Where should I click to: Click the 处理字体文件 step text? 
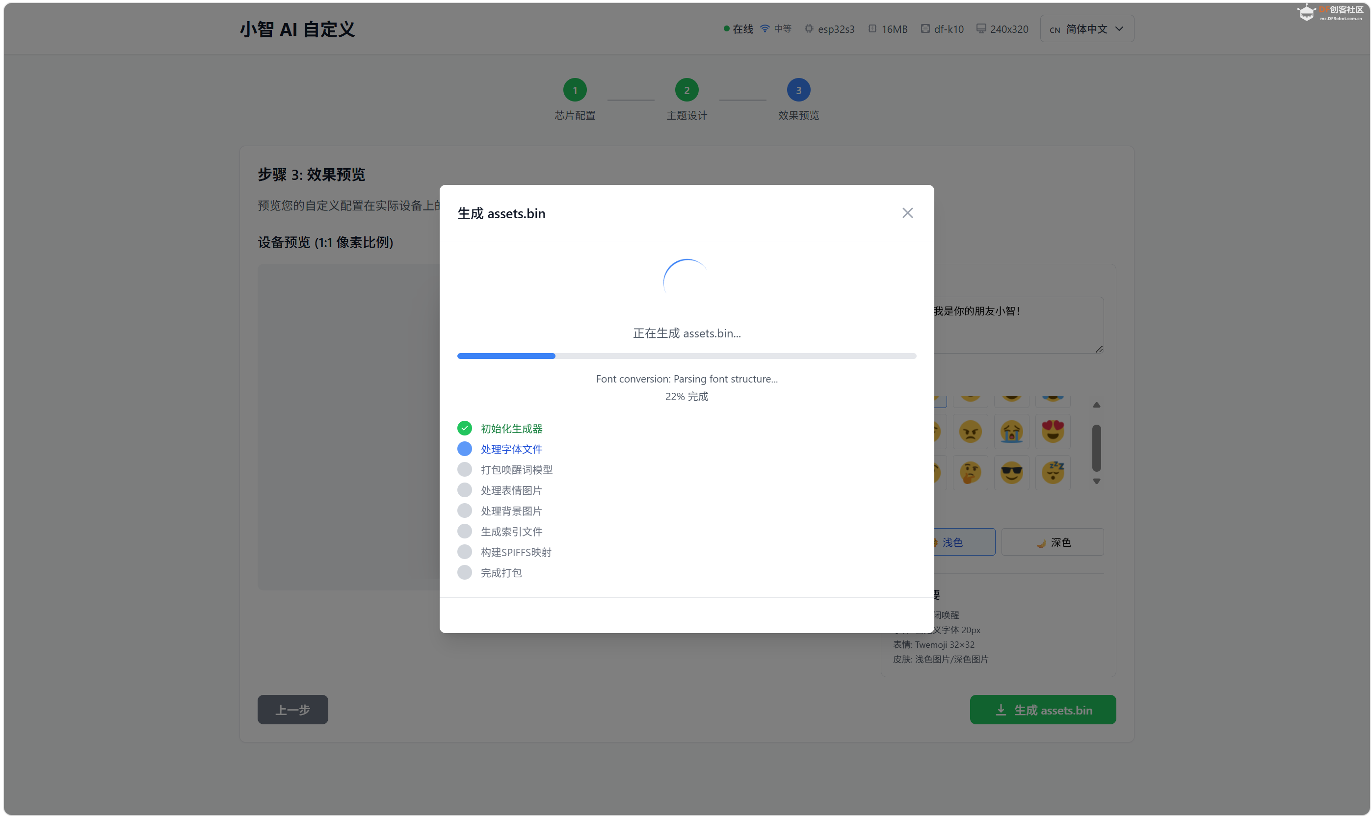511,449
